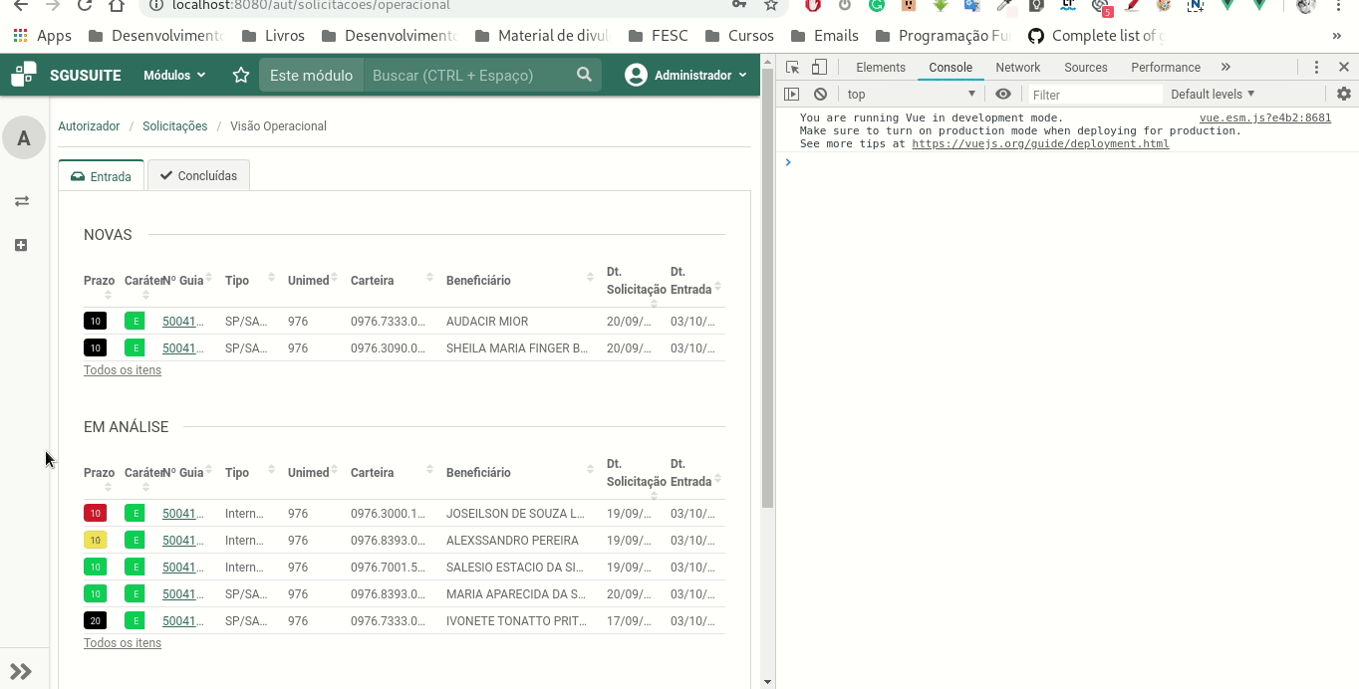Viewport: 1359px width, 689px height.
Task: Select beneficiary SALESIO ESTACIO DA SI...
Action: tap(515, 568)
